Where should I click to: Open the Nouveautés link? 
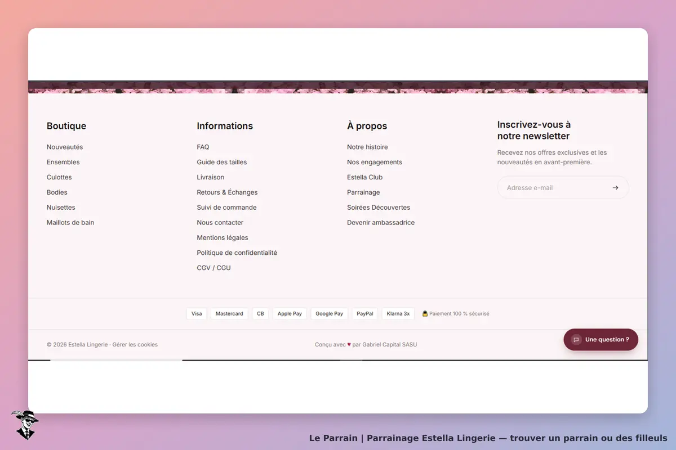click(x=65, y=147)
